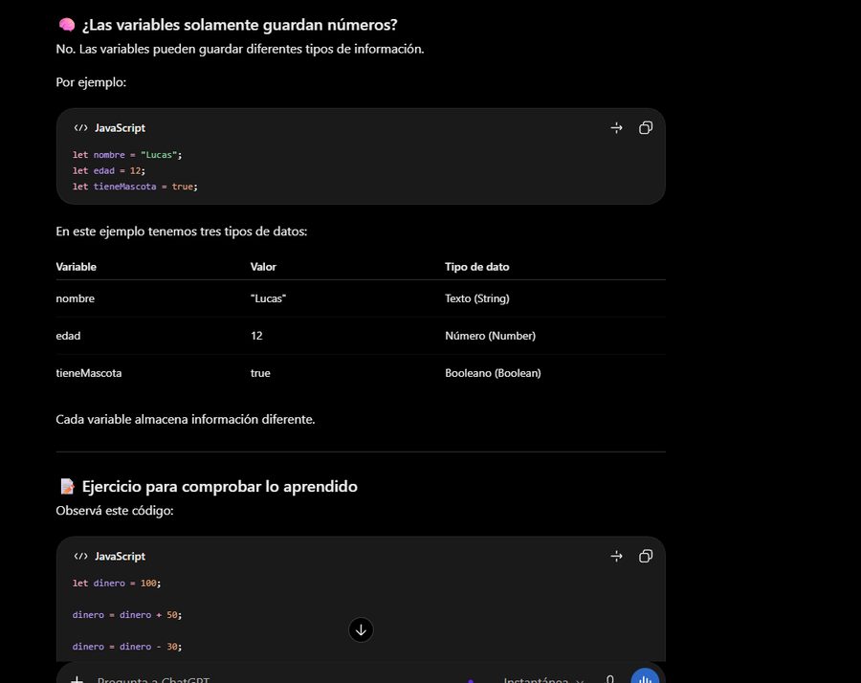This screenshot has height=683, width=861.
Task: Click the cell Booleano (Boolean)
Action: point(493,373)
